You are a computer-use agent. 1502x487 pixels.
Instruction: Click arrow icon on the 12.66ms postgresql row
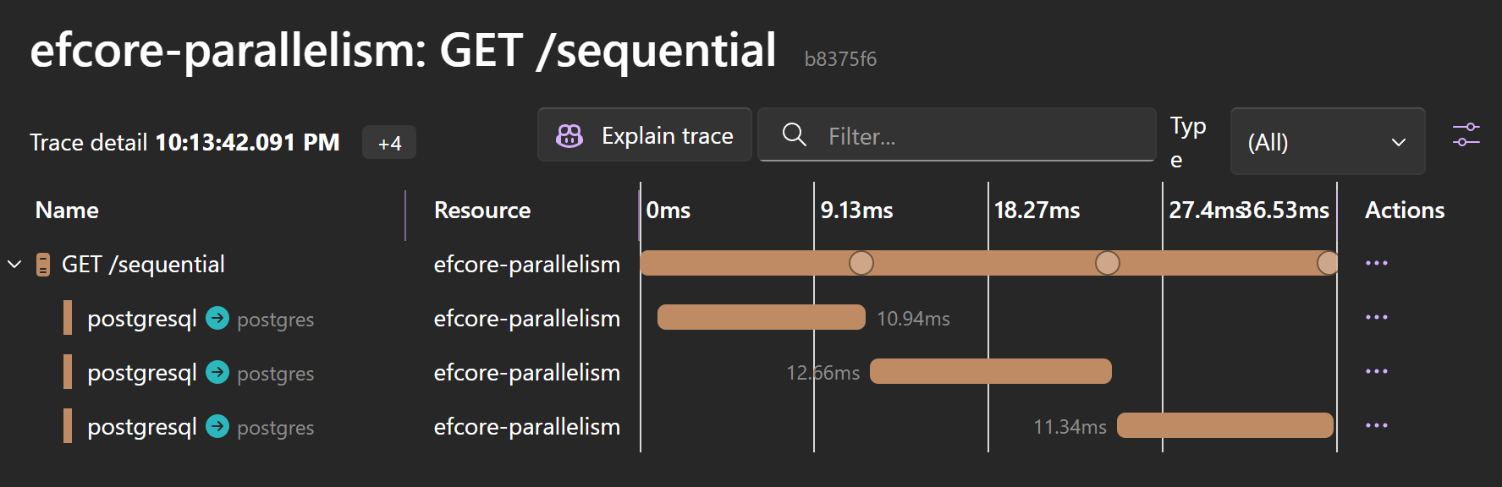click(217, 372)
